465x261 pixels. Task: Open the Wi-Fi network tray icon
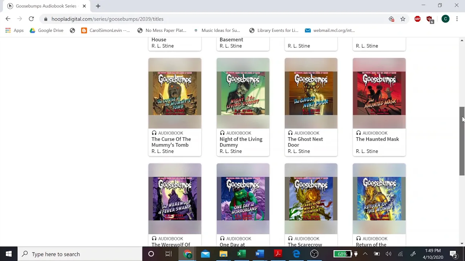coord(400,254)
